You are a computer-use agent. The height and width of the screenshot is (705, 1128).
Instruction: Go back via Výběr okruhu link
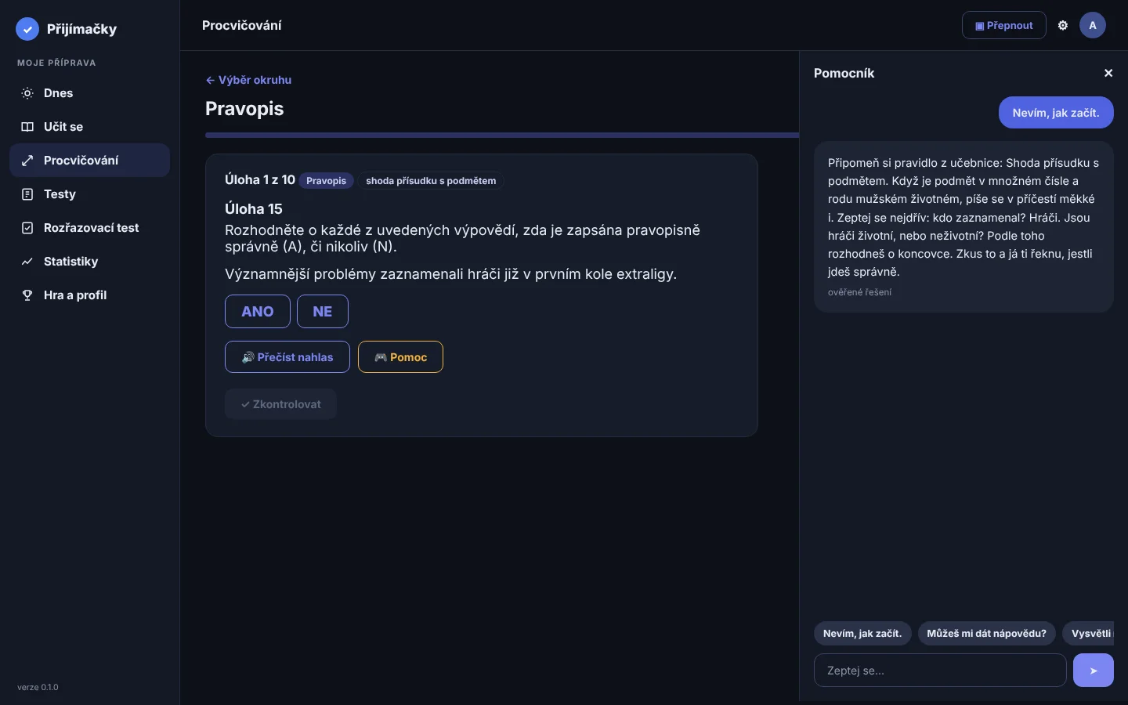pyautogui.click(x=248, y=80)
